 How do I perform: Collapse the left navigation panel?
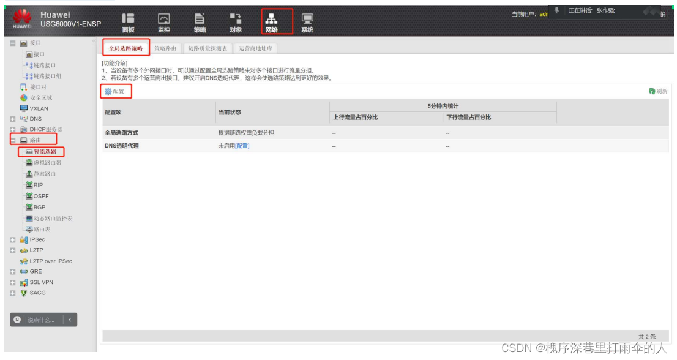coord(94,42)
